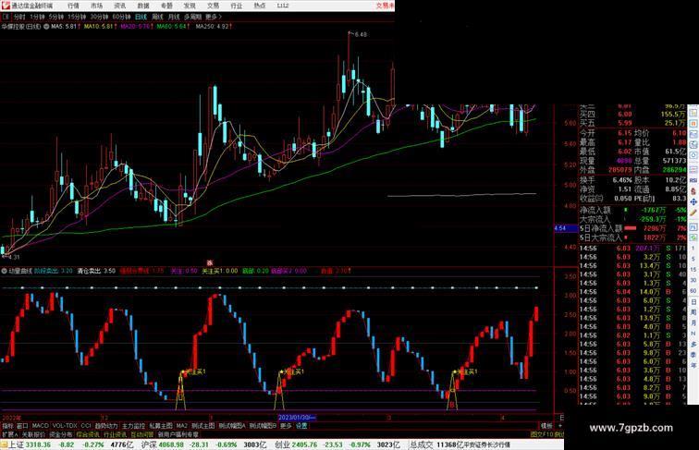Image resolution: width=699 pixels, height=450 pixels.
Task: Open the 市场 menu
Action: point(96,6)
